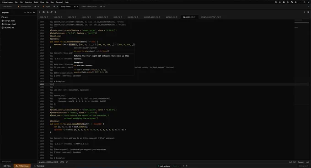The image size is (311, 168).
Task: Click to_ipv4_compatible function name in code
Action: (x=73, y=124)
